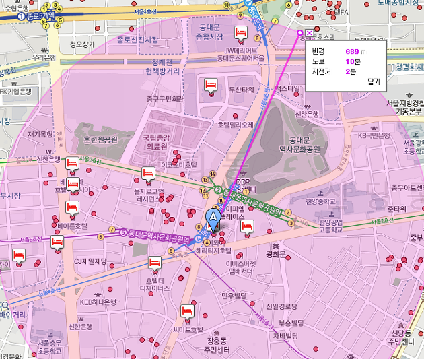Select the 광희문 landmark icon

[275, 246]
